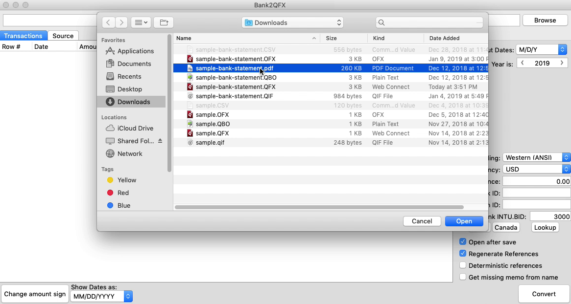The height and width of the screenshot is (304, 571).
Task: Click the sidebar vertical scrollbar
Action: coord(169,103)
